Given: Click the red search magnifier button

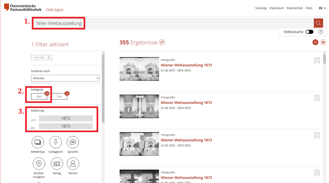Looking at the screenshot, I should click(x=318, y=23).
